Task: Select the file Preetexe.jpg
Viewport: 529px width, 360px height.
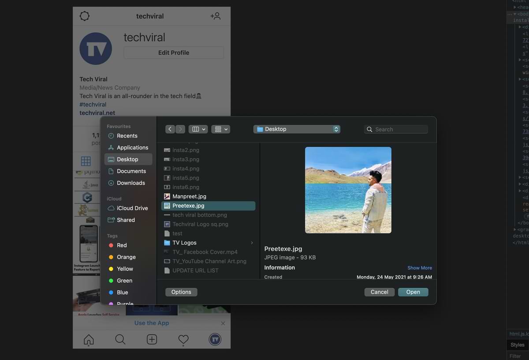Action: click(208, 206)
